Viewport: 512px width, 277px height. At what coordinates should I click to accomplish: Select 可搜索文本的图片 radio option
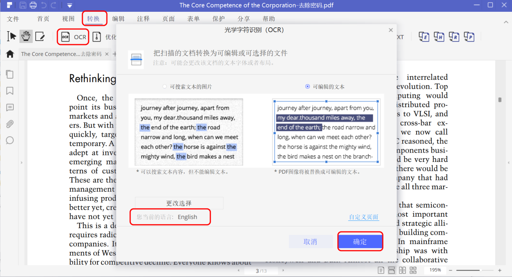tap(165, 87)
